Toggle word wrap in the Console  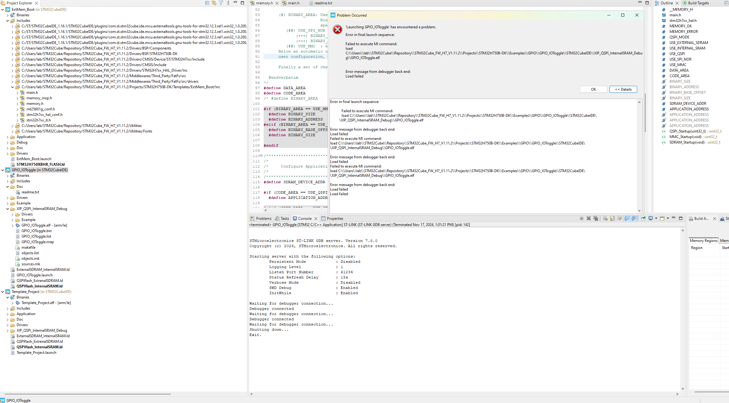(x=619, y=219)
